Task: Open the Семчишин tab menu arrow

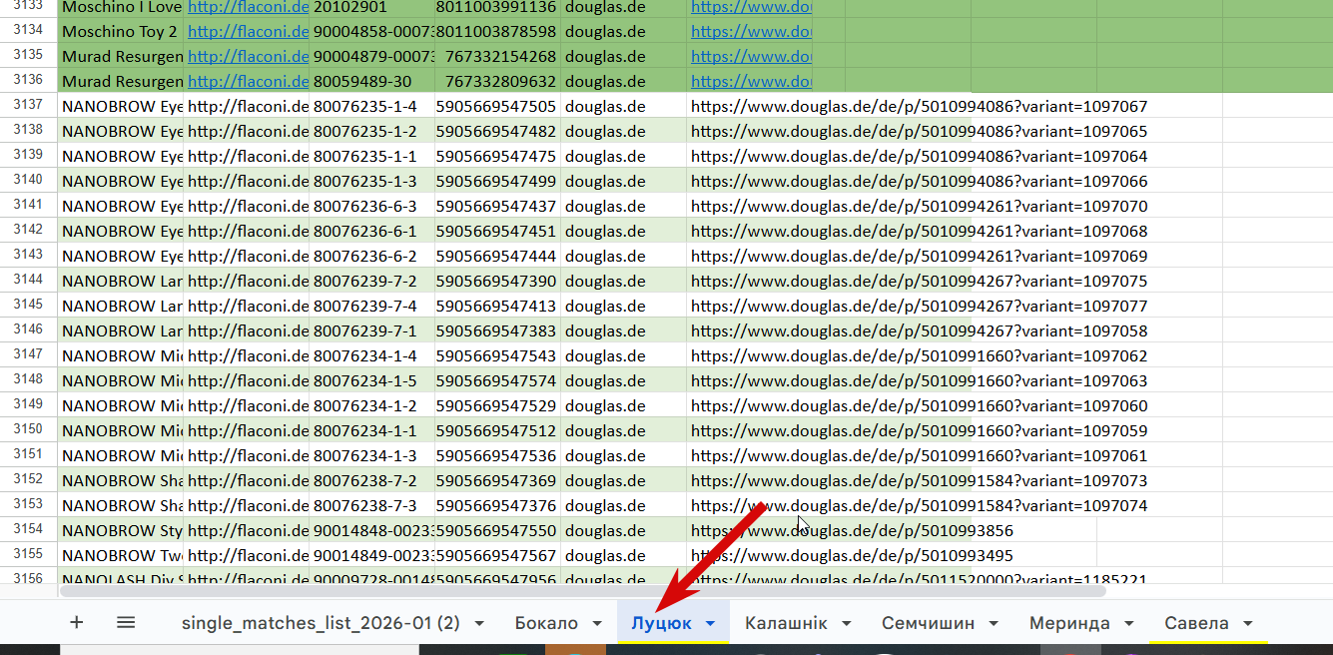Action: [994, 624]
